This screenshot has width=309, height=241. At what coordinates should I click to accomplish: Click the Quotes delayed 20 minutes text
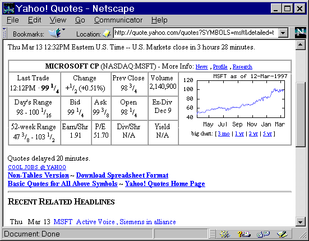tap(49, 158)
